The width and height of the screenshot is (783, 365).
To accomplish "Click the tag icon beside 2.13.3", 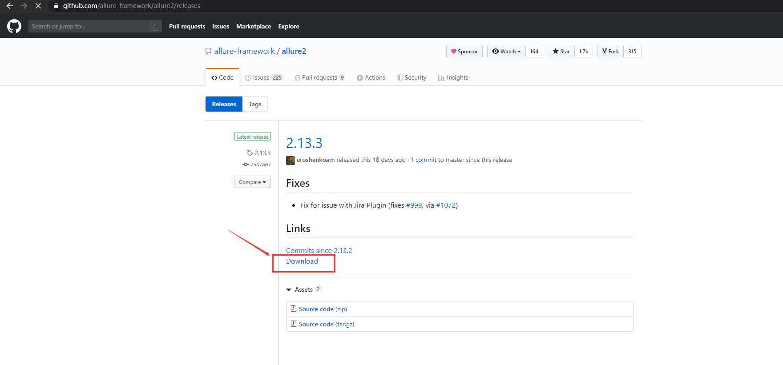I will click(x=250, y=153).
